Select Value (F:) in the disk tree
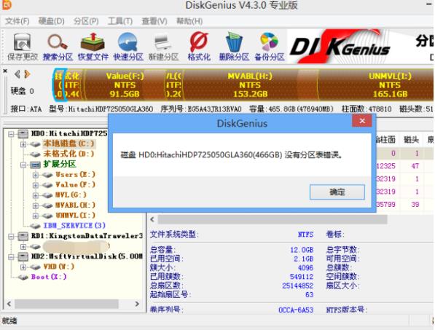Viewport: 435px width, 330px height. point(75,185)
